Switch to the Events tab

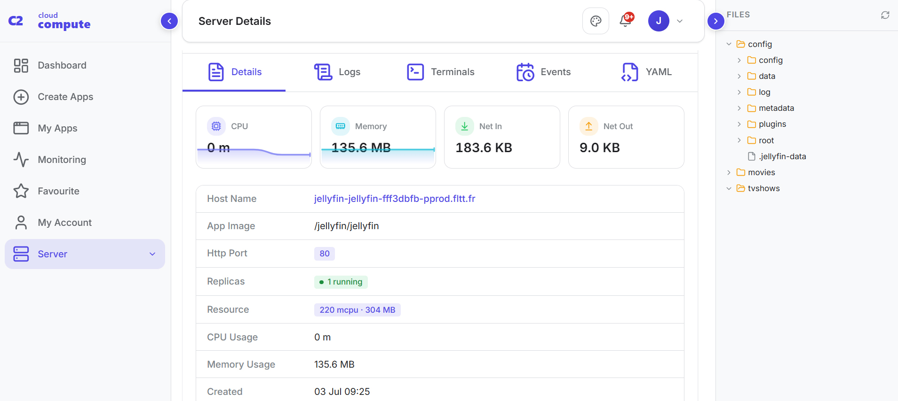pyautogui.click(x=543, y=72)
